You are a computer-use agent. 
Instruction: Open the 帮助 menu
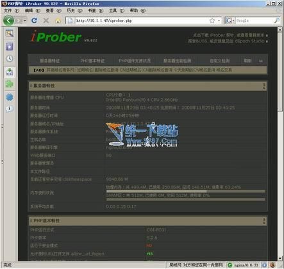pos(138,10)
